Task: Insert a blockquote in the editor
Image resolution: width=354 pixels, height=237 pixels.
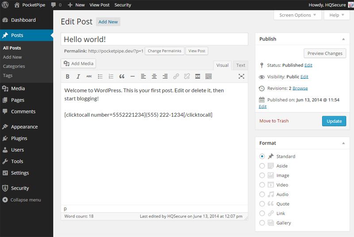Action: coord(122,76)
